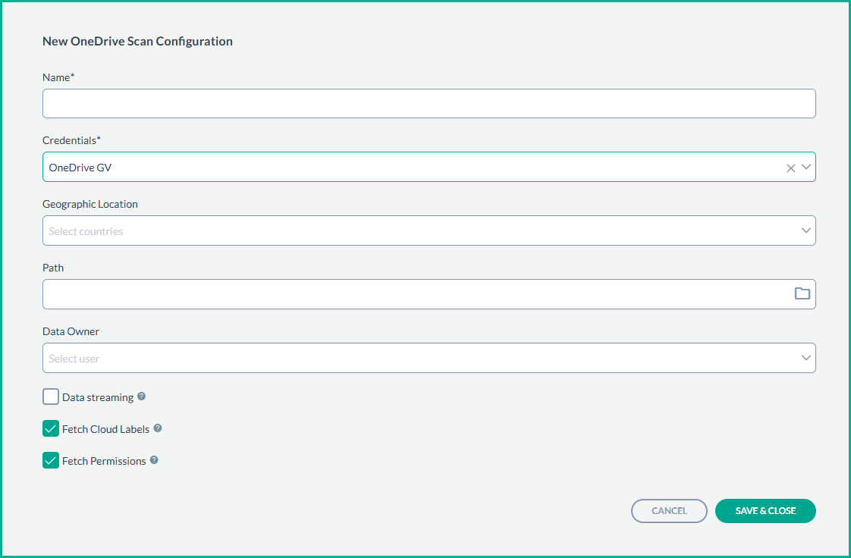Show help for Fetch Cloud Labels
Viewport: 851px width, 558px height.
158,428
